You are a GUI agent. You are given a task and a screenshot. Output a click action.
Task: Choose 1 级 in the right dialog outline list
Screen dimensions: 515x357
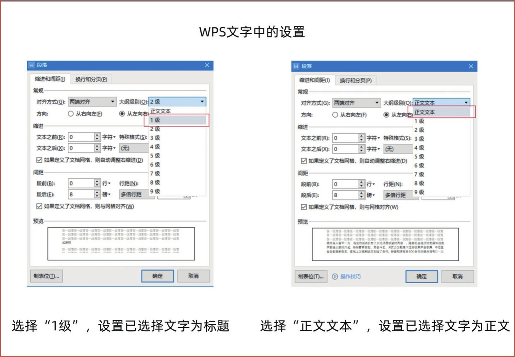click(x=441, y=121)
